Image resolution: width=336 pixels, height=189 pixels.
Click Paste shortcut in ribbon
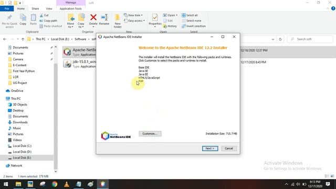51,26
